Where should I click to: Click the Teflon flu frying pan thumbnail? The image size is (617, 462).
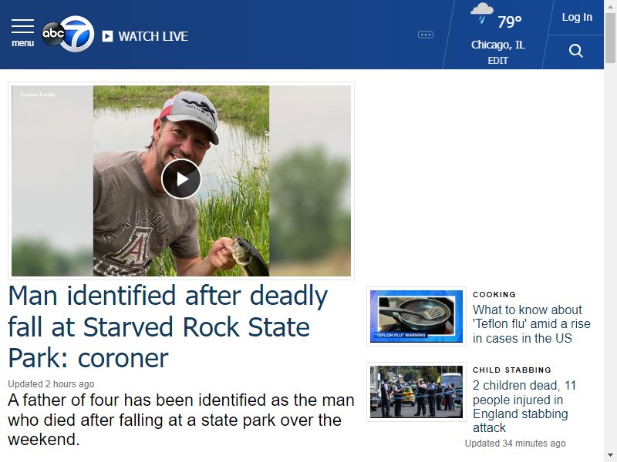[416, 316]
